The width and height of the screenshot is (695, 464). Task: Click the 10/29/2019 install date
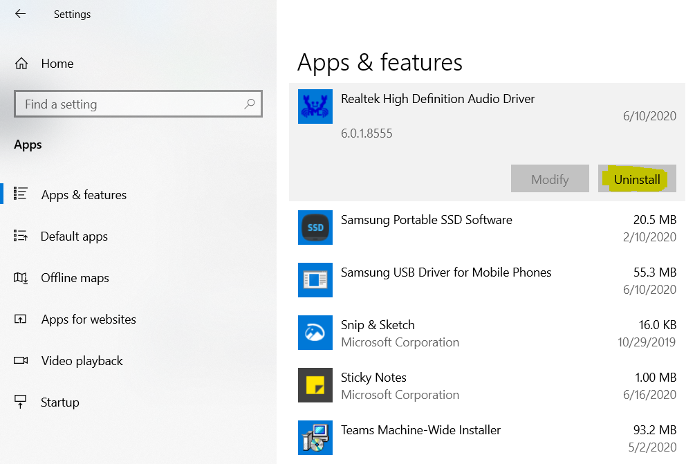(x=647, y=342)
